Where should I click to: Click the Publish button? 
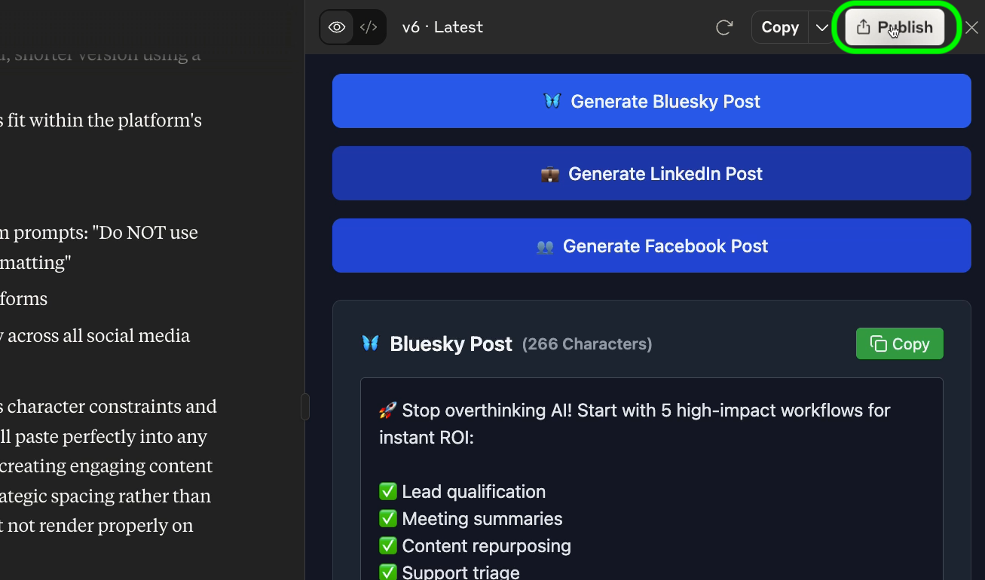coord(895,28)
